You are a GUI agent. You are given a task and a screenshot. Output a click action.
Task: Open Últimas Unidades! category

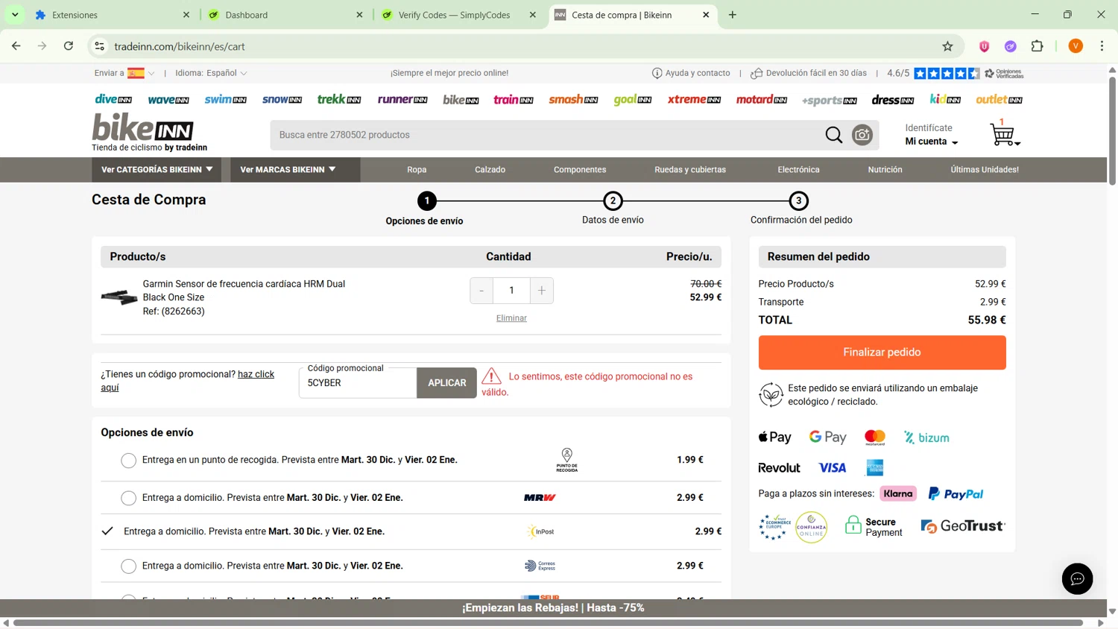(985, 170)
